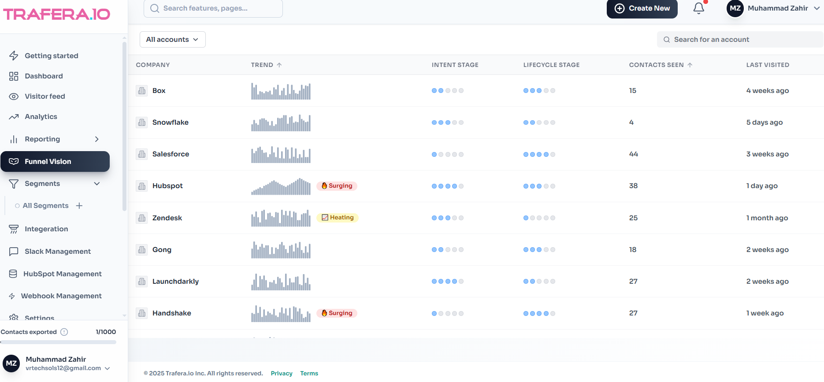Click the Handshake company building icon
Image resolution: width=824 pixels, height=382 pixels.
click(142, 313)
